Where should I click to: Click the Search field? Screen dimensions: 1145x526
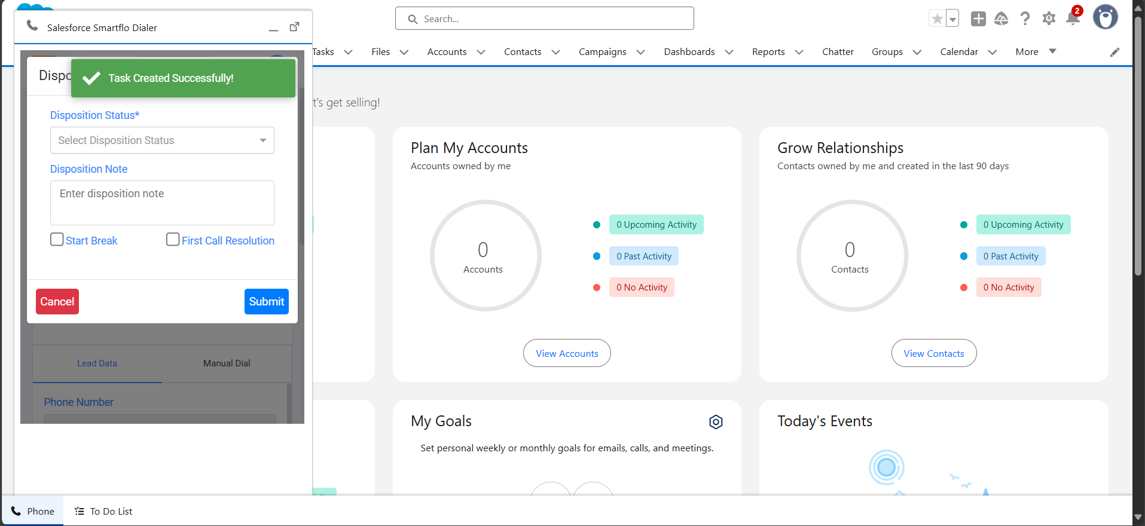(545, 19)
